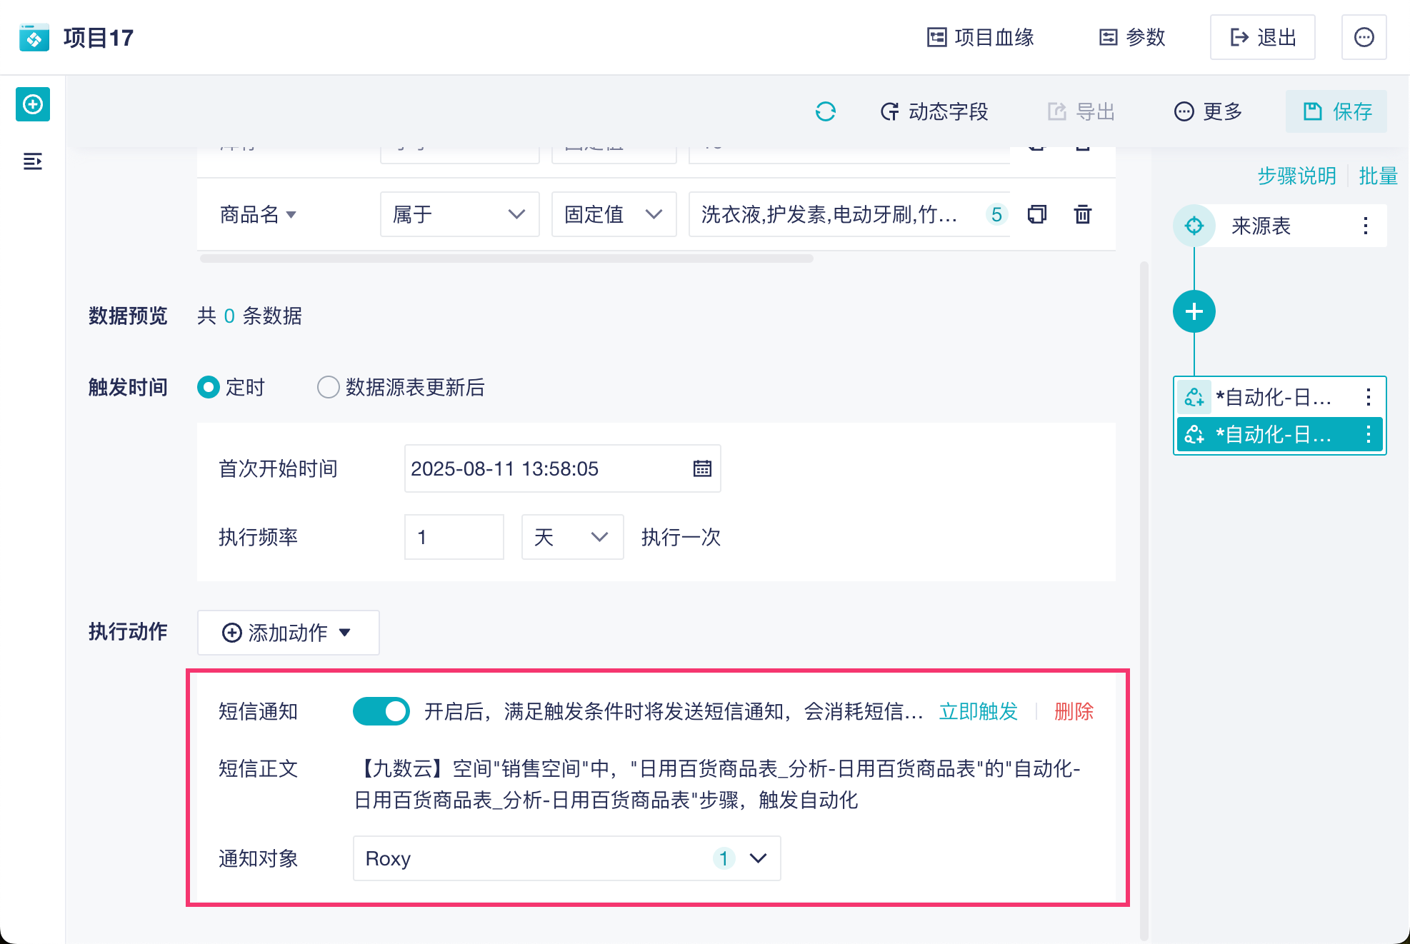The image size is (1410, 944).
Task: Click the refresh icon in toolbar
Action: pos(825,111)
